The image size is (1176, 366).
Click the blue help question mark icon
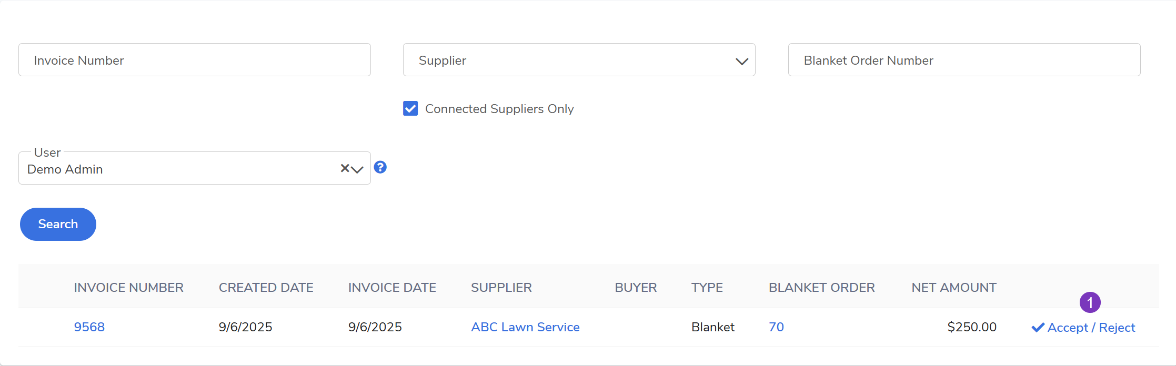tap(380, 167)
